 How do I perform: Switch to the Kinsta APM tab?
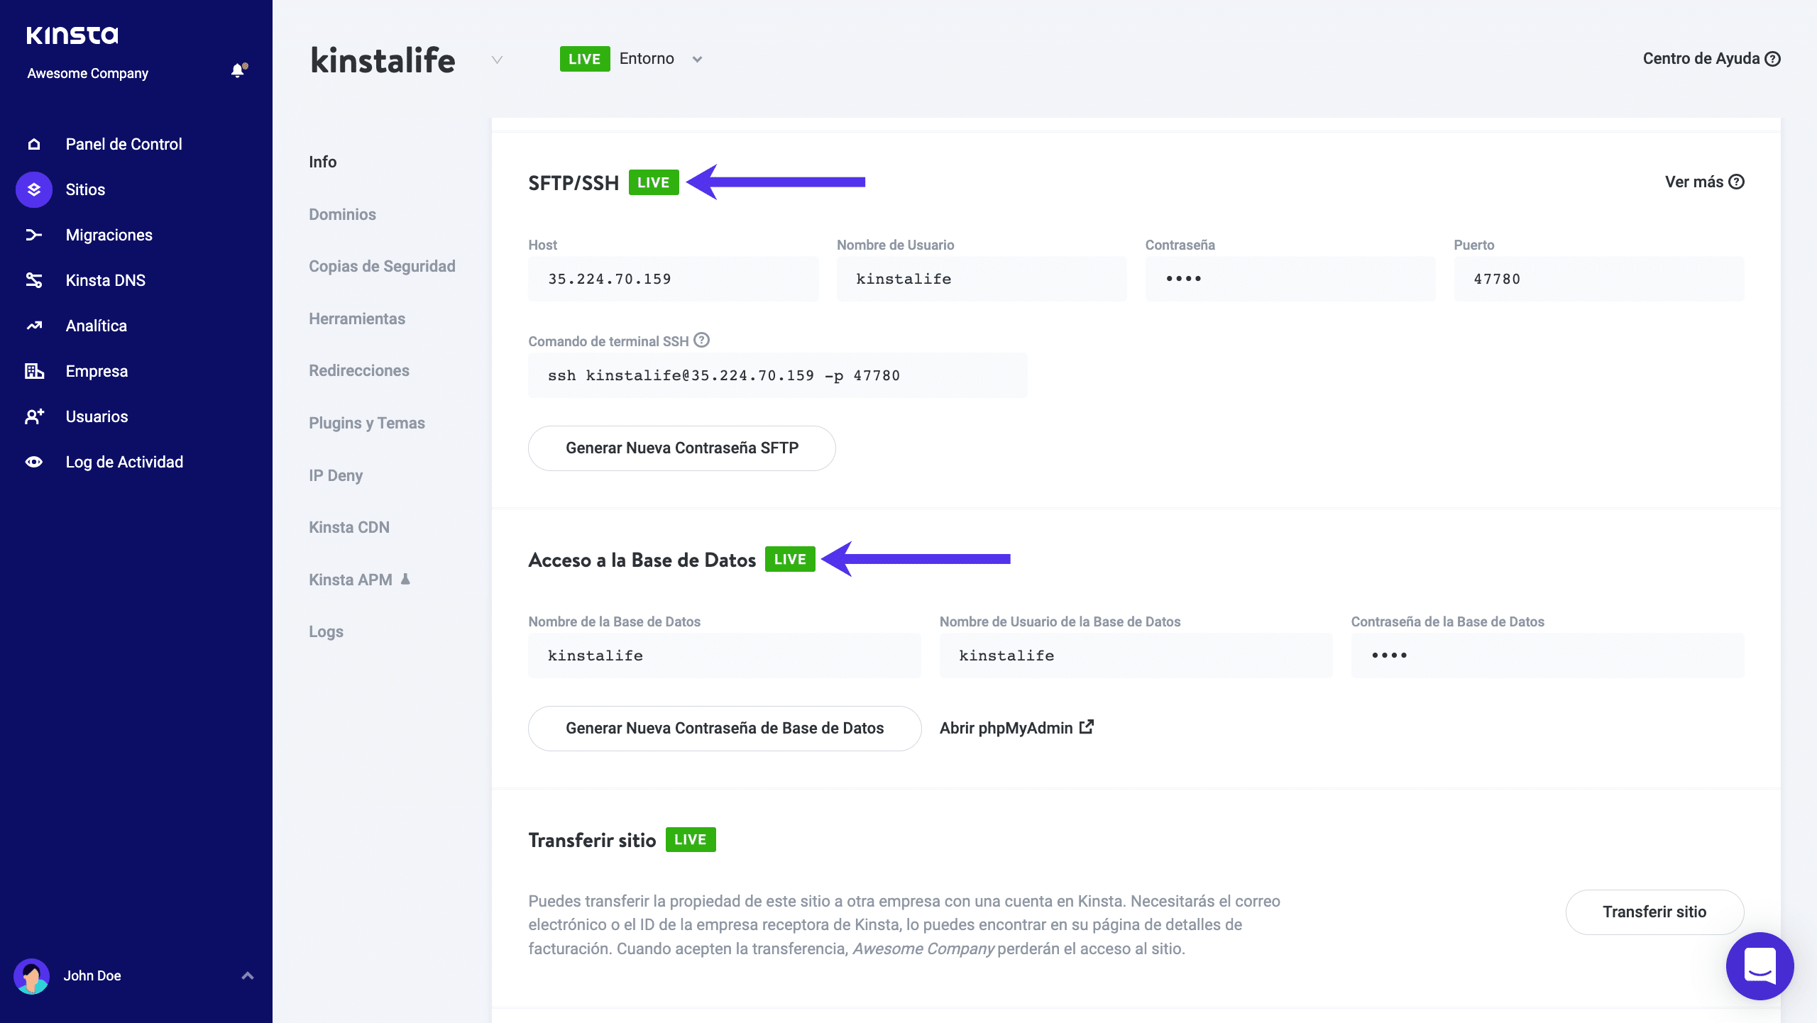pyautogui.click(x=351, y=580)
